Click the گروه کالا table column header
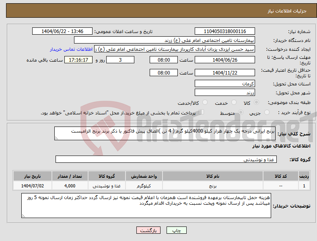Image resolution: width=317 pixels, height=241 pixels. click(107, 176)
